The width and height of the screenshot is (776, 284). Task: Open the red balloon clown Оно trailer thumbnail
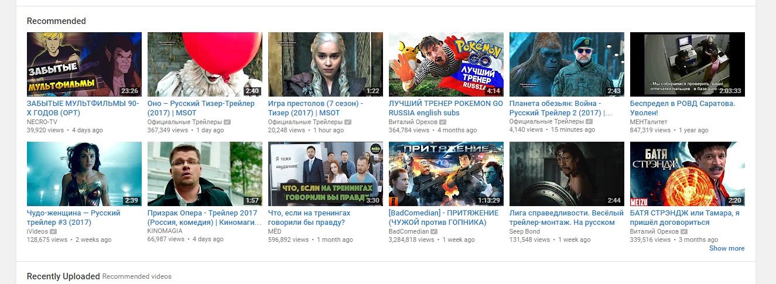[x=205, y=64]
